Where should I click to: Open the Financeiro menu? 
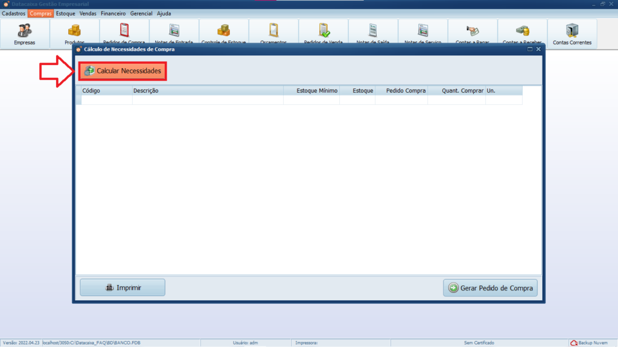113,13
